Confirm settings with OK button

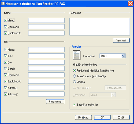click(x=102, y=118)
